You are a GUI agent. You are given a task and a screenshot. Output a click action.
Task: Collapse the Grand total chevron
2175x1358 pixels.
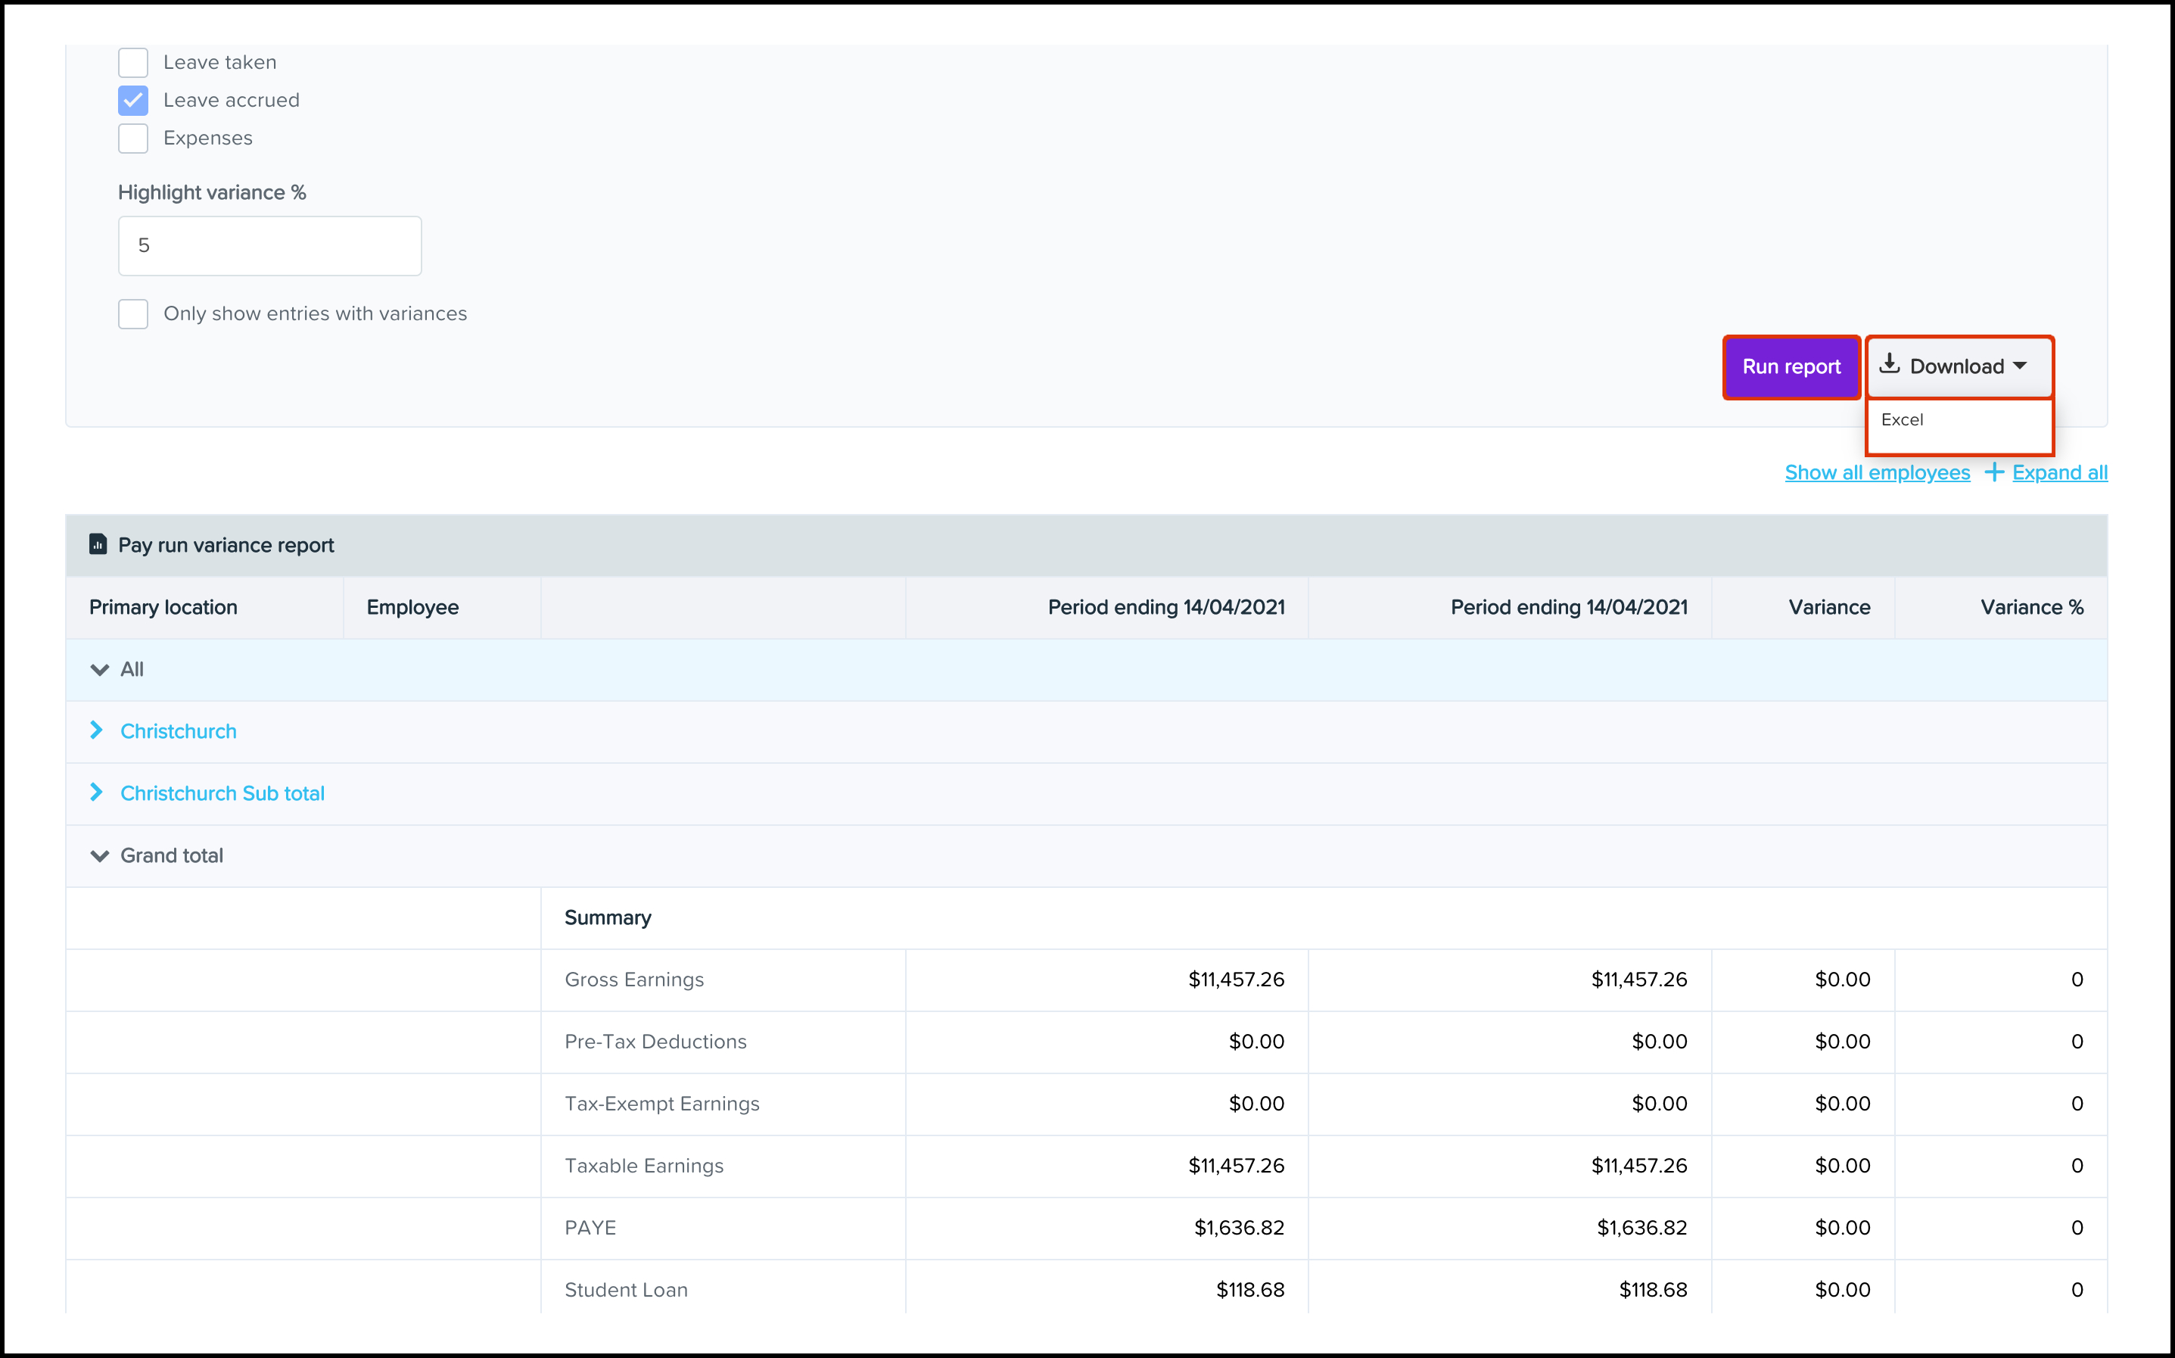coord(100,856)
